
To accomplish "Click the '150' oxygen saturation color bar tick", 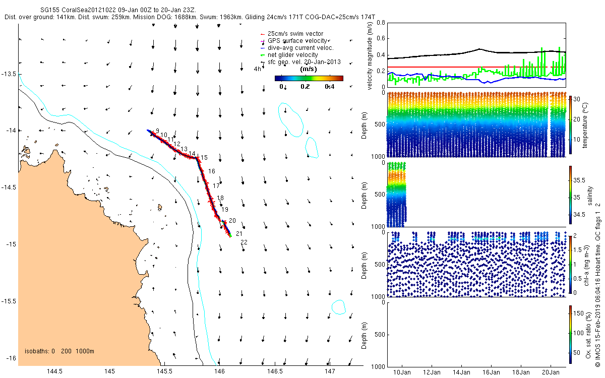I will coord(578,313).
